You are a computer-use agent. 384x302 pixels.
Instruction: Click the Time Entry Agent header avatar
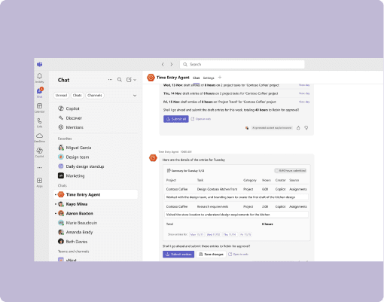[x=151, y=78]
